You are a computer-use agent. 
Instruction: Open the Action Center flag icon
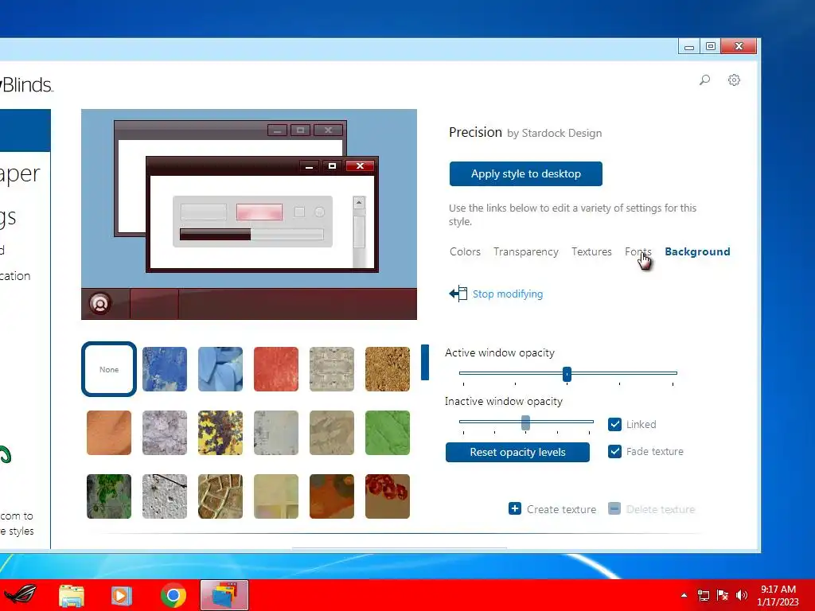click(x=723, y=595)
